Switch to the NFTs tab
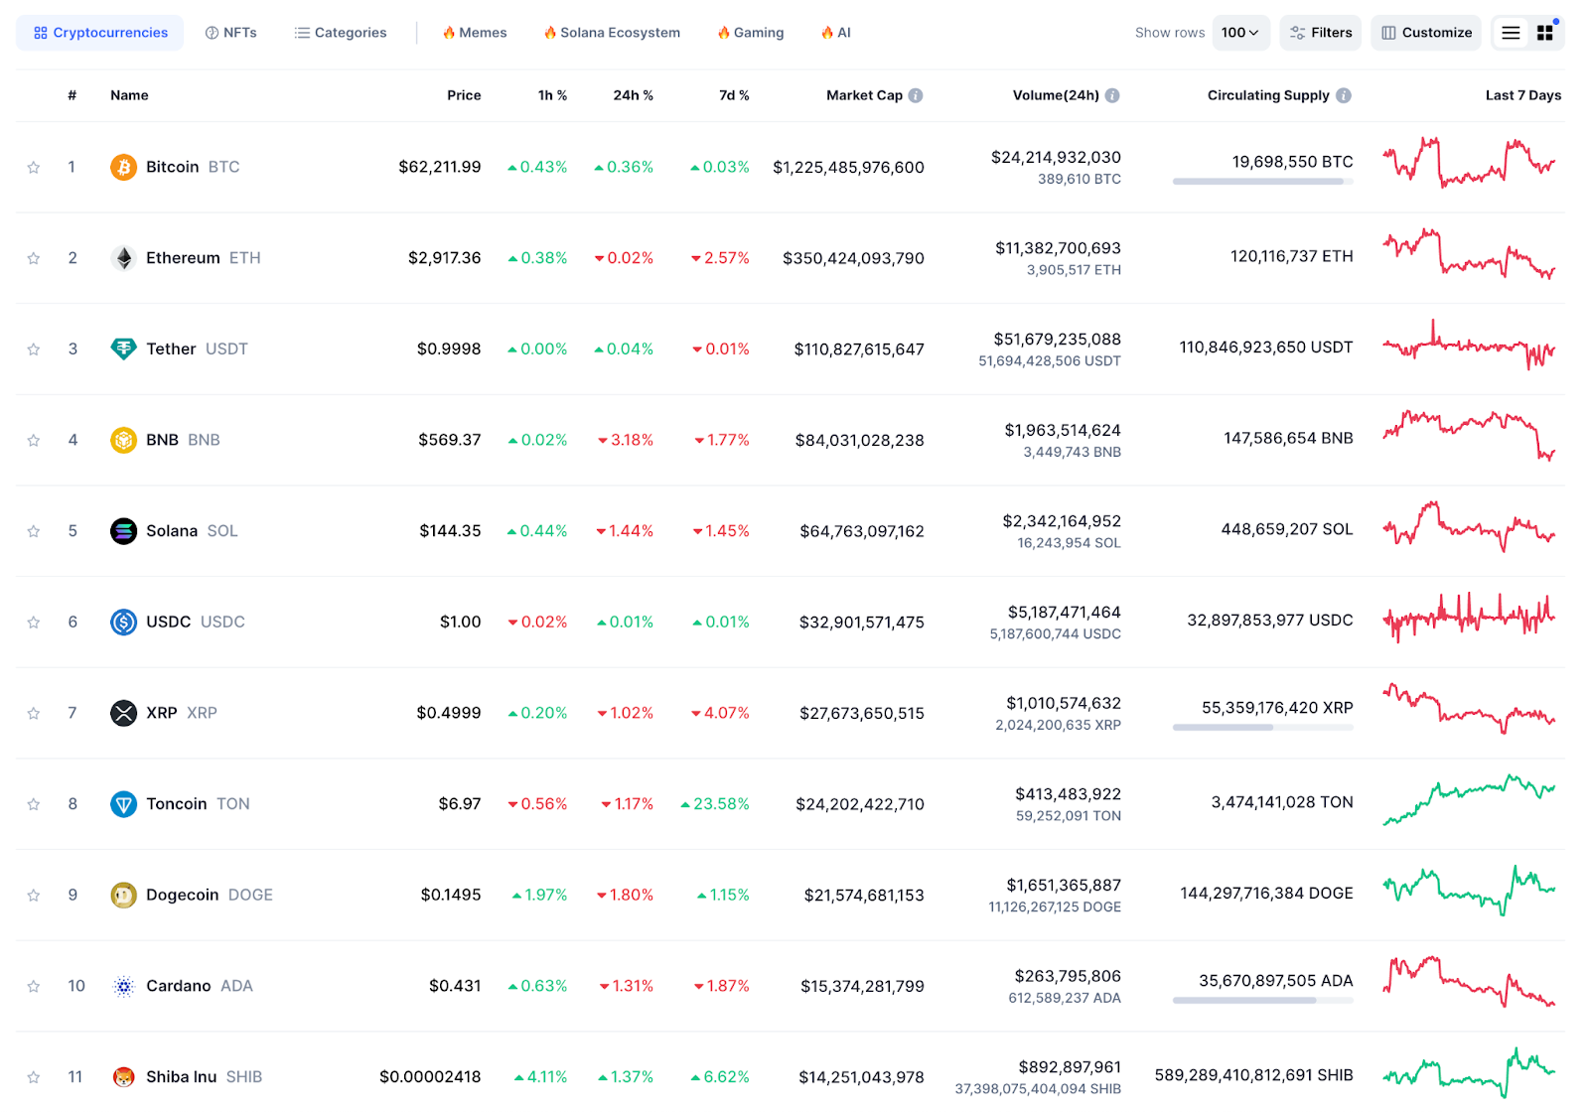The image size is (1589, 1112). (230, 33)
